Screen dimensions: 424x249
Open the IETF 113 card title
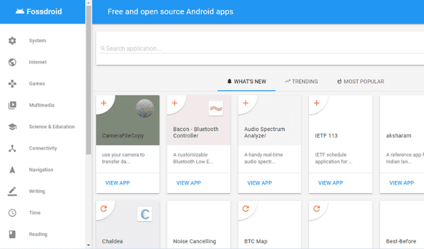pyautogui.click(x=326, y=136)
